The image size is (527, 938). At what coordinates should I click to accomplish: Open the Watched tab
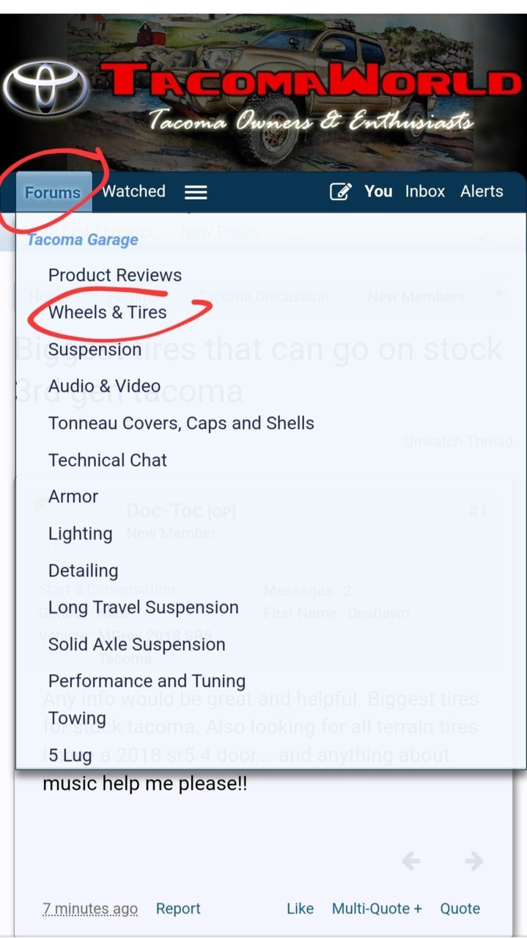tap(133, 191)
